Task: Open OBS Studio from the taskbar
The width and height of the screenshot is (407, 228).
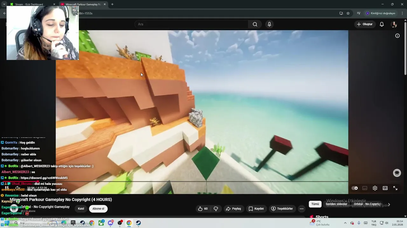Action: point(120,223)
